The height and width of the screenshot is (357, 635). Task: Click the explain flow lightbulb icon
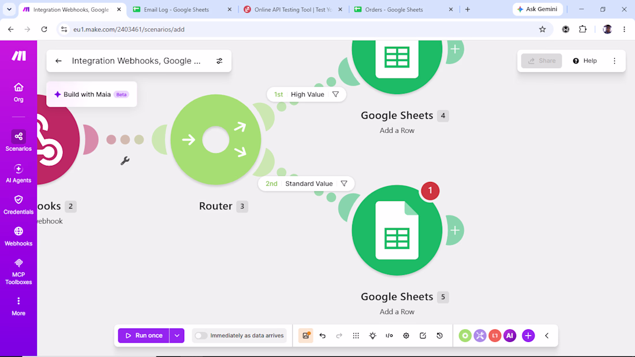point(372,336)
